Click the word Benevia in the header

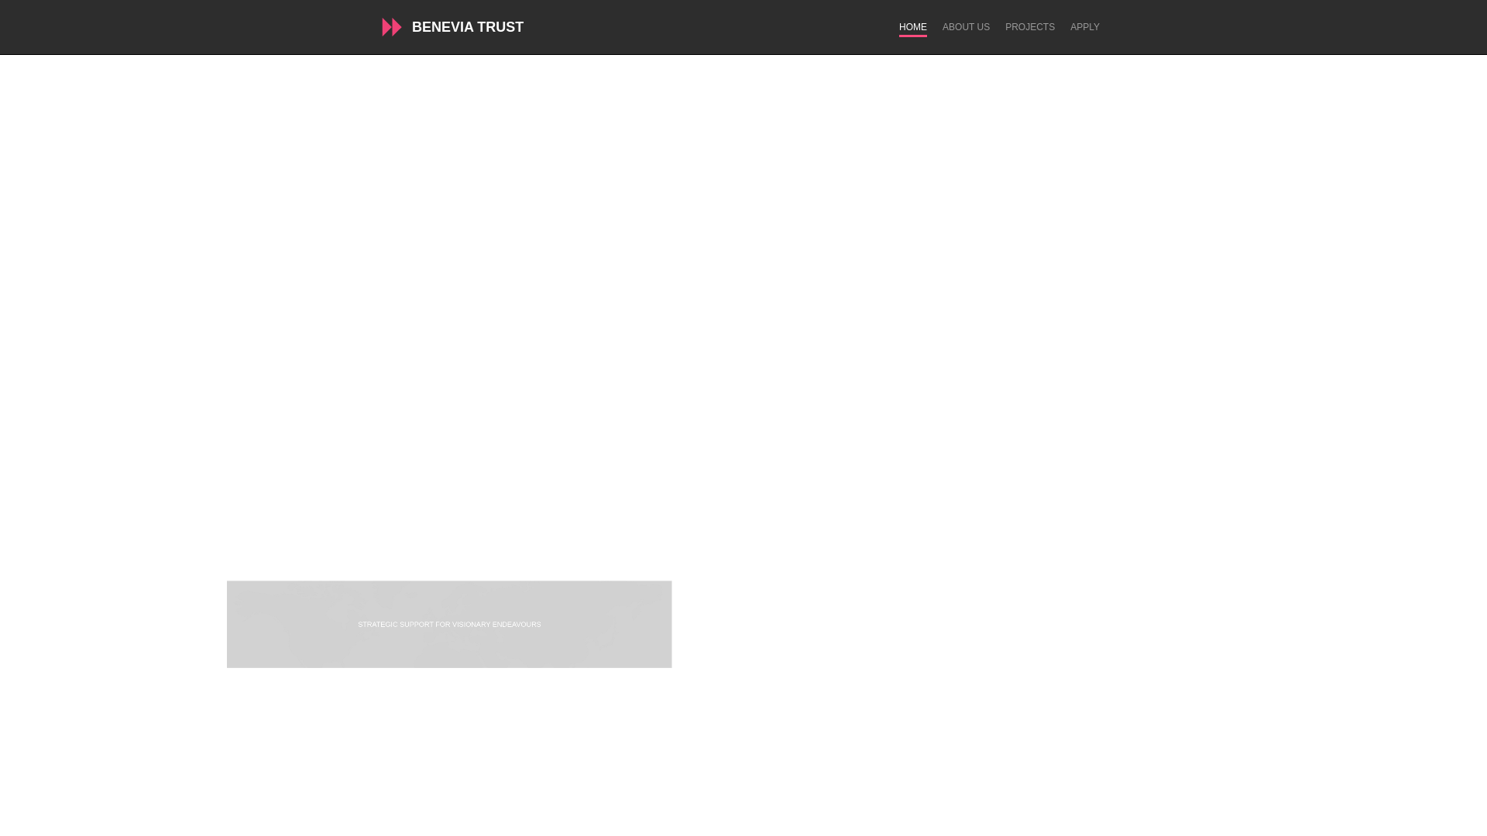pyautogui.click(x=442, y=27)
